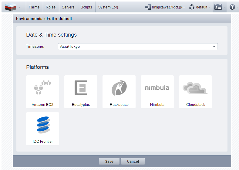Image resolution: width=239 pixels, height=170 pixels.
Task: Click the environment cycle icon
Action: [x=192, y=7]
